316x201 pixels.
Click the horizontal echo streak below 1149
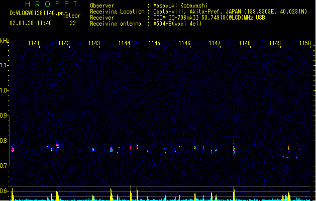(x=285, y=157)
